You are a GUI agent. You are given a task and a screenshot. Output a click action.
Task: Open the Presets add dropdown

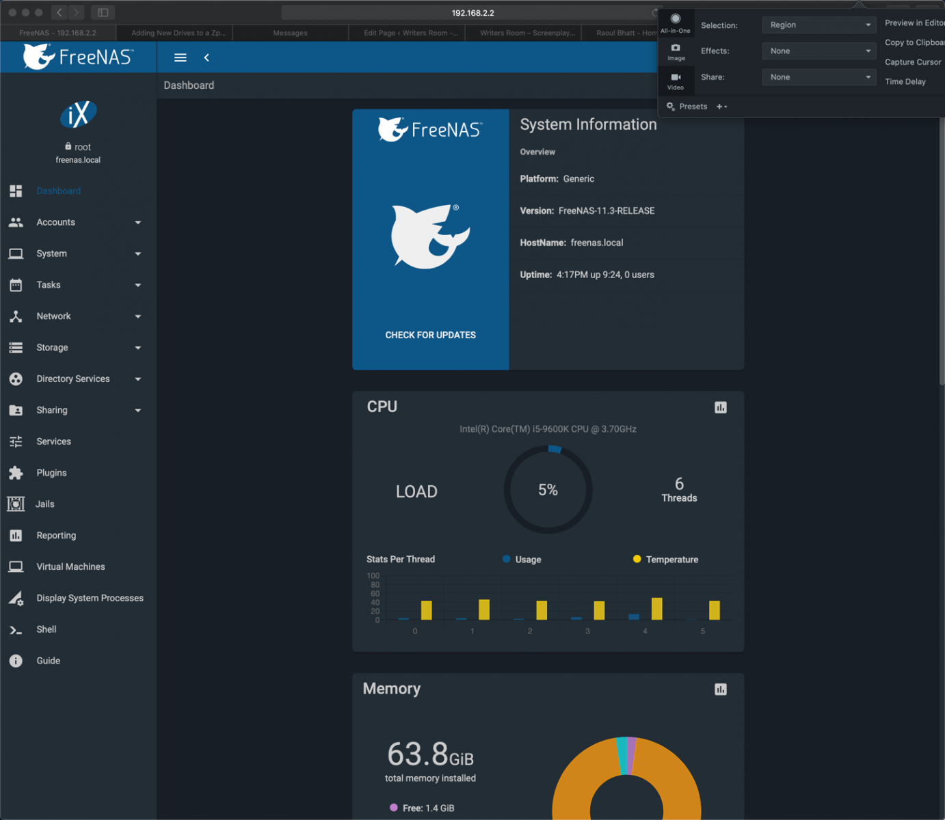[x=722, y=107]
